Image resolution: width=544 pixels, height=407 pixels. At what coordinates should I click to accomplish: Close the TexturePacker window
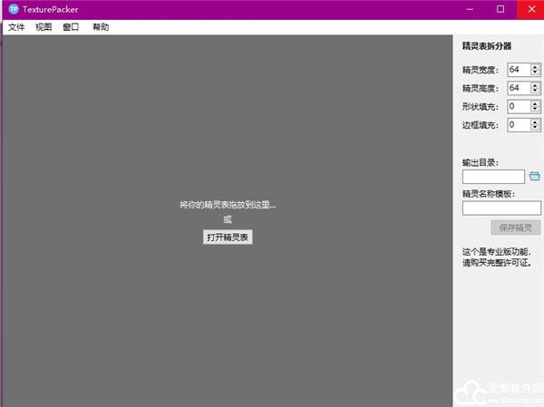click(x=530, y=9)
